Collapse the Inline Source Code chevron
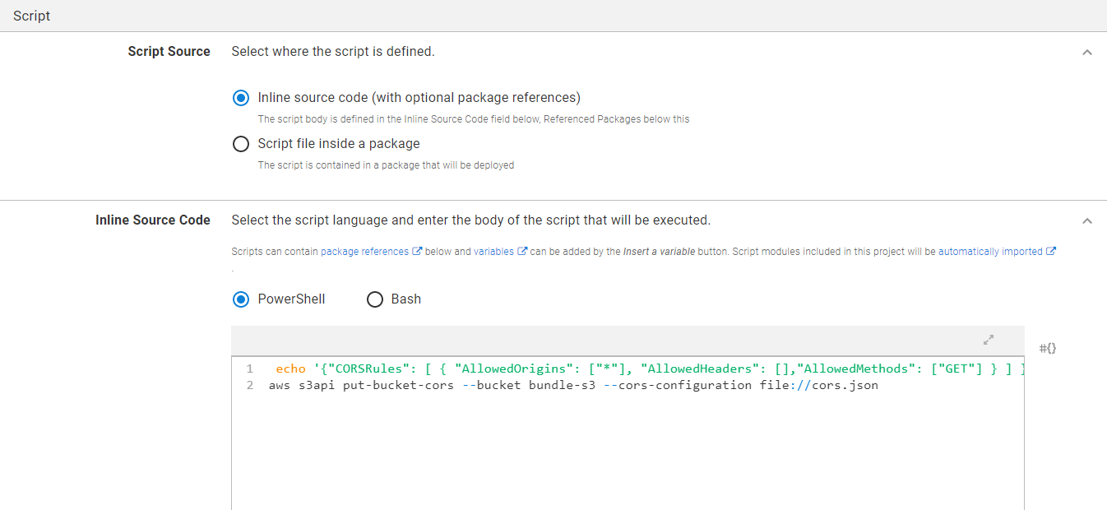Viewport: 1107px width, 510px height. pyautogui.click(x=1086, y=220)
